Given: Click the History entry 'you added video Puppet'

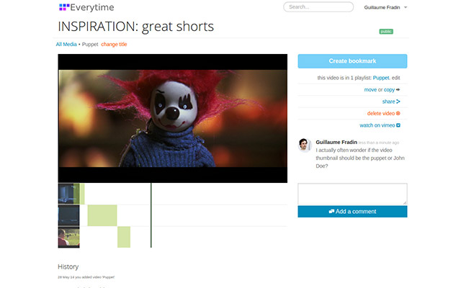Looking at the screenshot, I should tap(86, 277).
